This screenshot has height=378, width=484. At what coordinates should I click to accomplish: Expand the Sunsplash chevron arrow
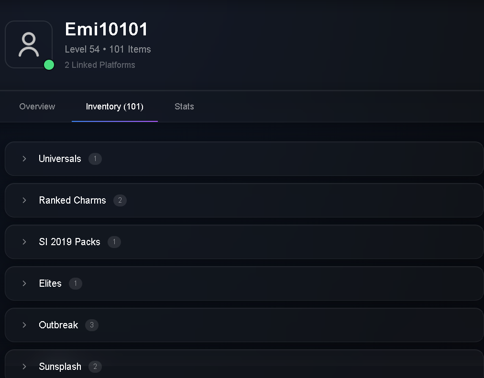coord(24,366)
